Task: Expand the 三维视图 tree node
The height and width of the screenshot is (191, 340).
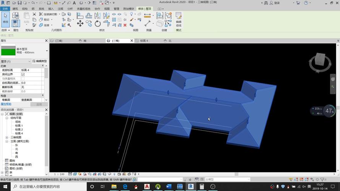Action: click(x=7, y=138)
